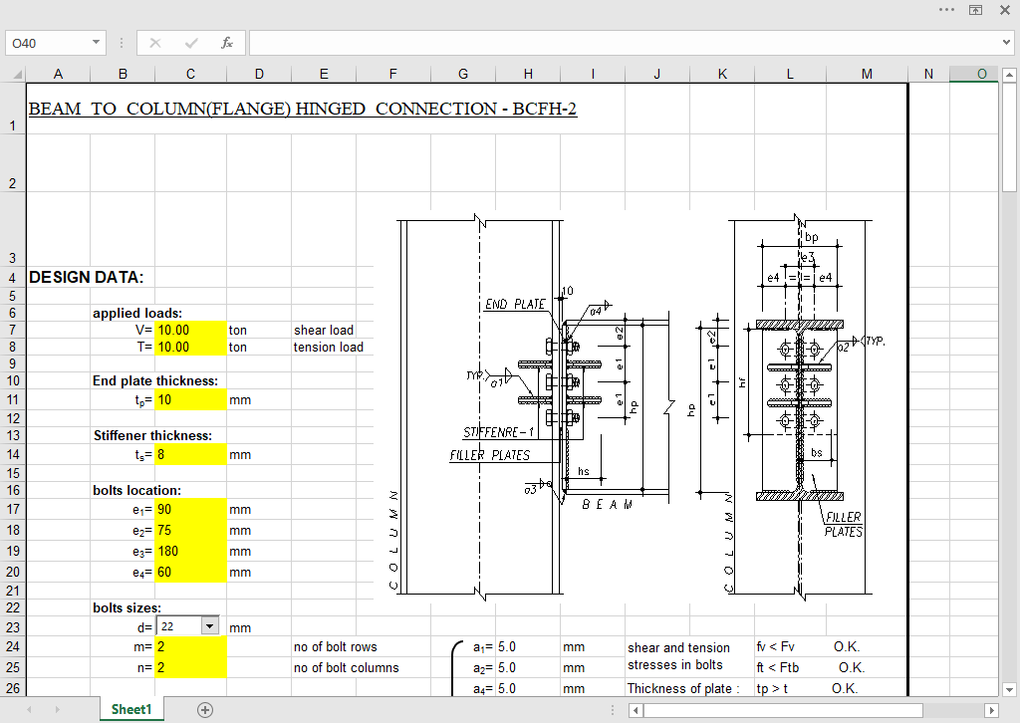
Task: Click the Enter checkmark icon in formula bar
Action: coord(191,43)
